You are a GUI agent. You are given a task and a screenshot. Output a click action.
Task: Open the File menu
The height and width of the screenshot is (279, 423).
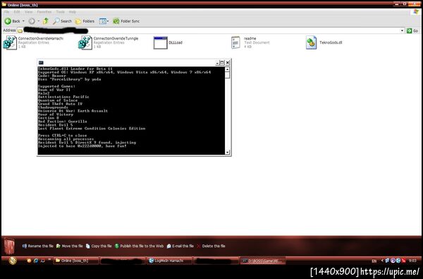click(7, 12)
